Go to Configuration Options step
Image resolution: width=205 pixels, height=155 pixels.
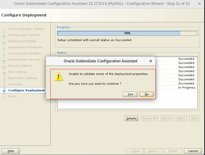pos(24,35)
